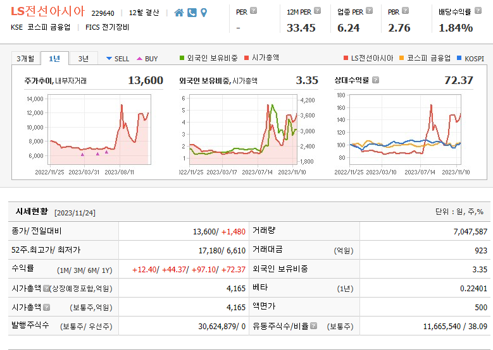This screenshot has width=493, height=350.
Task: Switch chart period to 3개월 tab
Action: (25, 58)
